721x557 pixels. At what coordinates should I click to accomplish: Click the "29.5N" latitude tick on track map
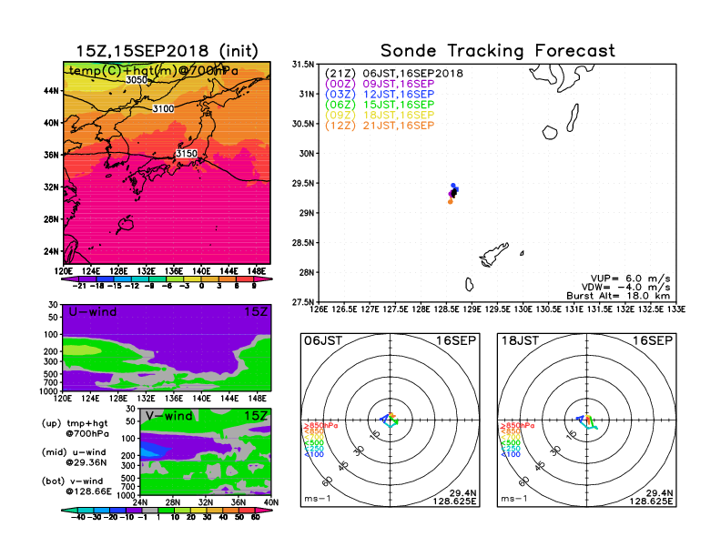point(303,183)
